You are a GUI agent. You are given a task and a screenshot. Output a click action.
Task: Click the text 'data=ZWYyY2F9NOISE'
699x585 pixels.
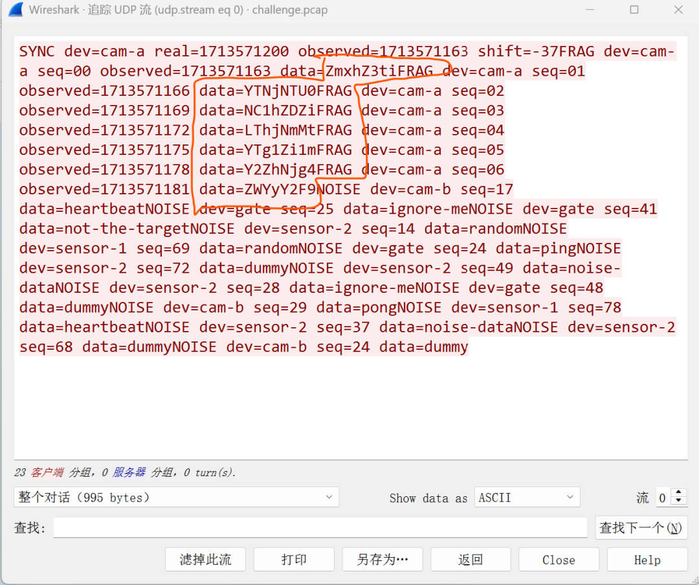pos(280,189)
